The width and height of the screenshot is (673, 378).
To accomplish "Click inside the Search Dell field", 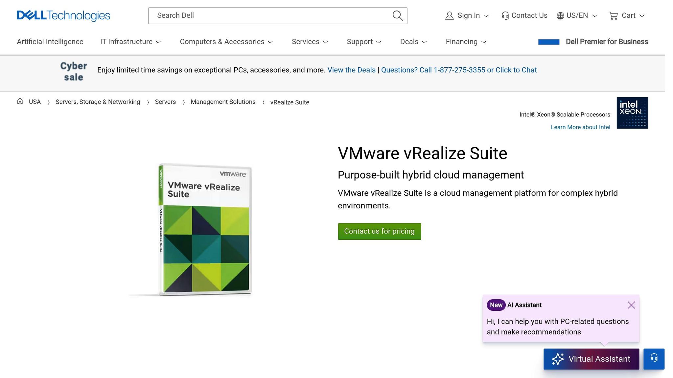I will click(263, 15).
